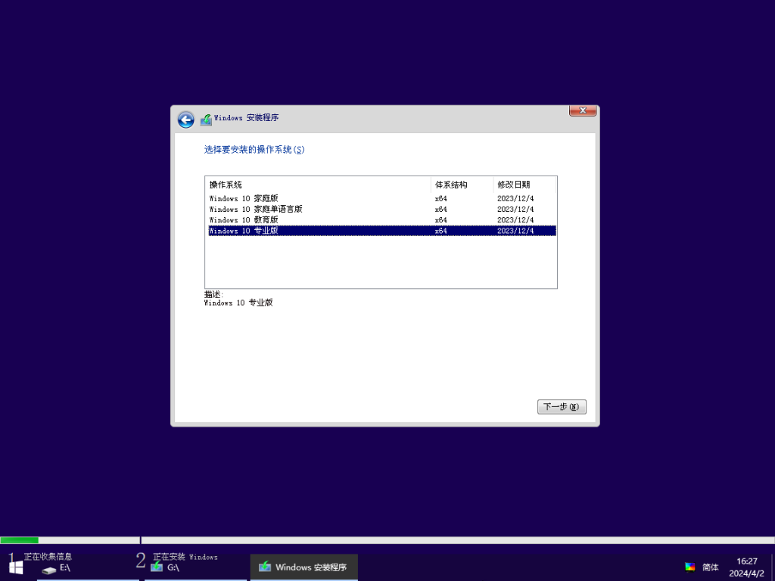Click the G:\ setup drive icon
Viewport: 775px width, 581px height.
[x=157, y=567]
